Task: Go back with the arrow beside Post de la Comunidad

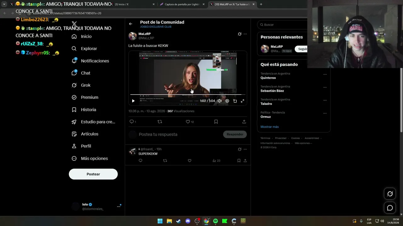Action: pos(131,24)
